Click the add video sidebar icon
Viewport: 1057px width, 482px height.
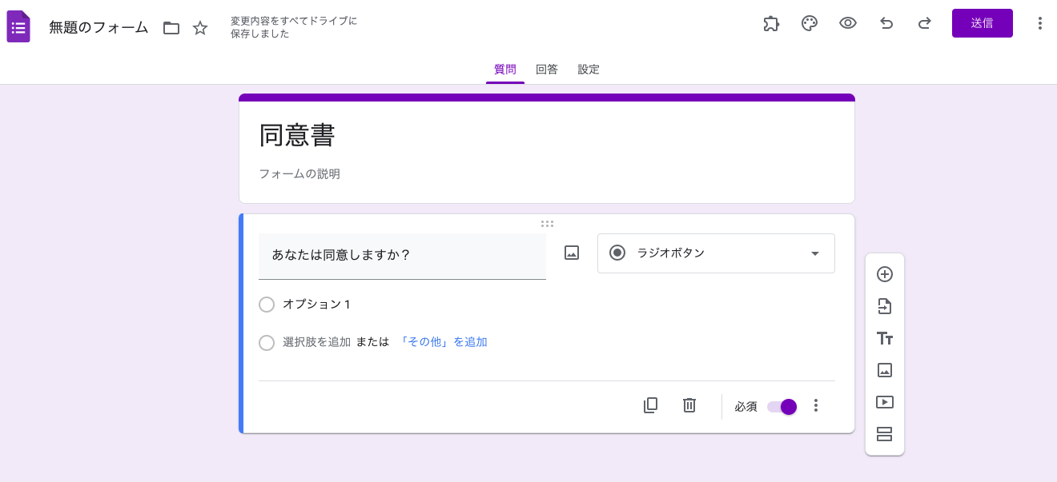pos(885,402)
